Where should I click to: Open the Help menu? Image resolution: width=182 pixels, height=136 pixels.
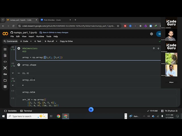[x=56, y=37]
